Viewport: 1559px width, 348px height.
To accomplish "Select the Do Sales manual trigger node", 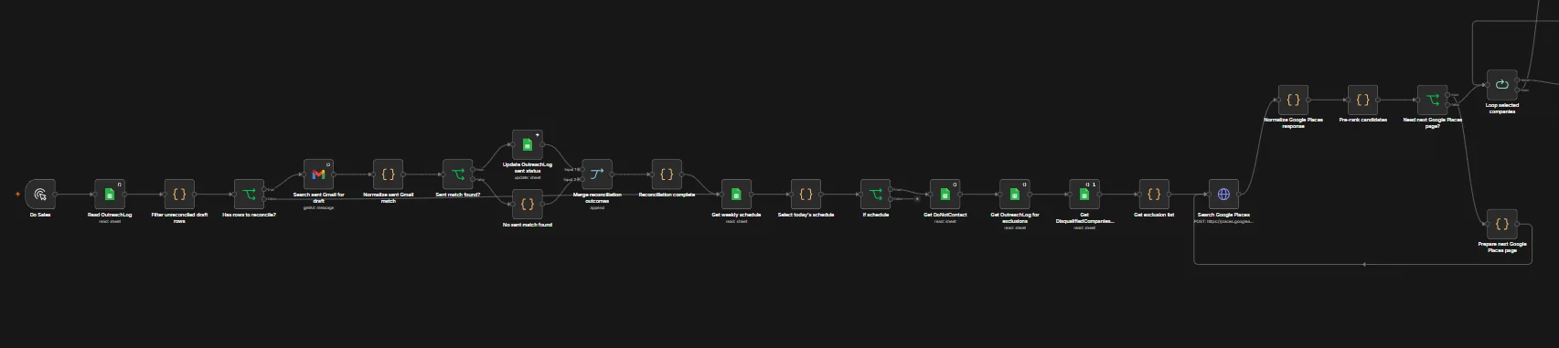I will (40, 194).
